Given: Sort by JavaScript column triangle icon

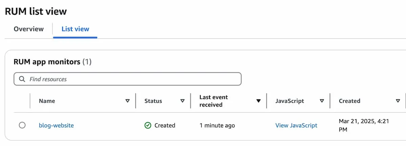Looking at the screenshot, I should point(322,101).
